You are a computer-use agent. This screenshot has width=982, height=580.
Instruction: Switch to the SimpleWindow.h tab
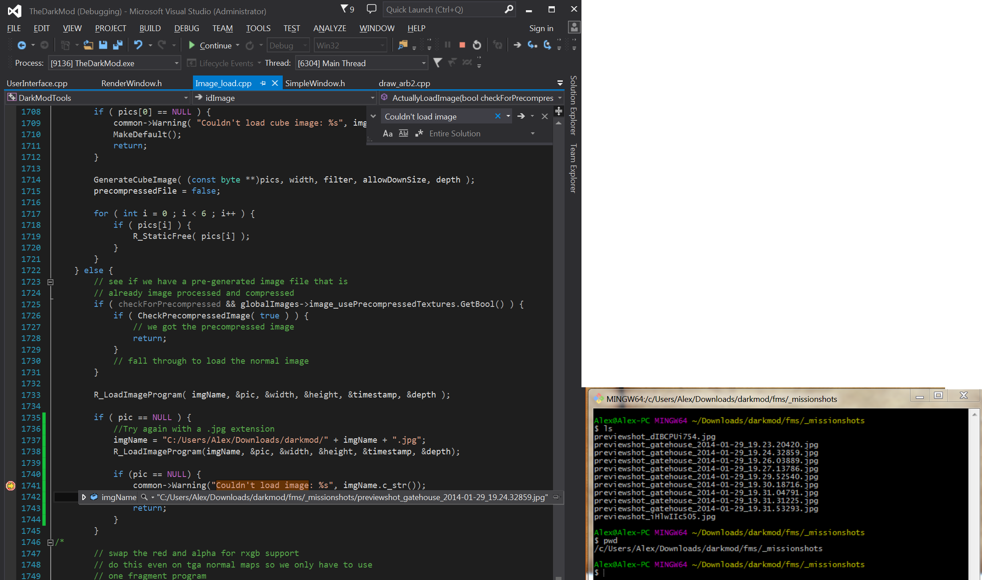point(315,83)
